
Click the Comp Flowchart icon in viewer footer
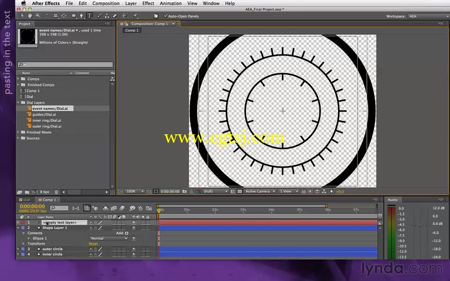click(x=324, y=191)
